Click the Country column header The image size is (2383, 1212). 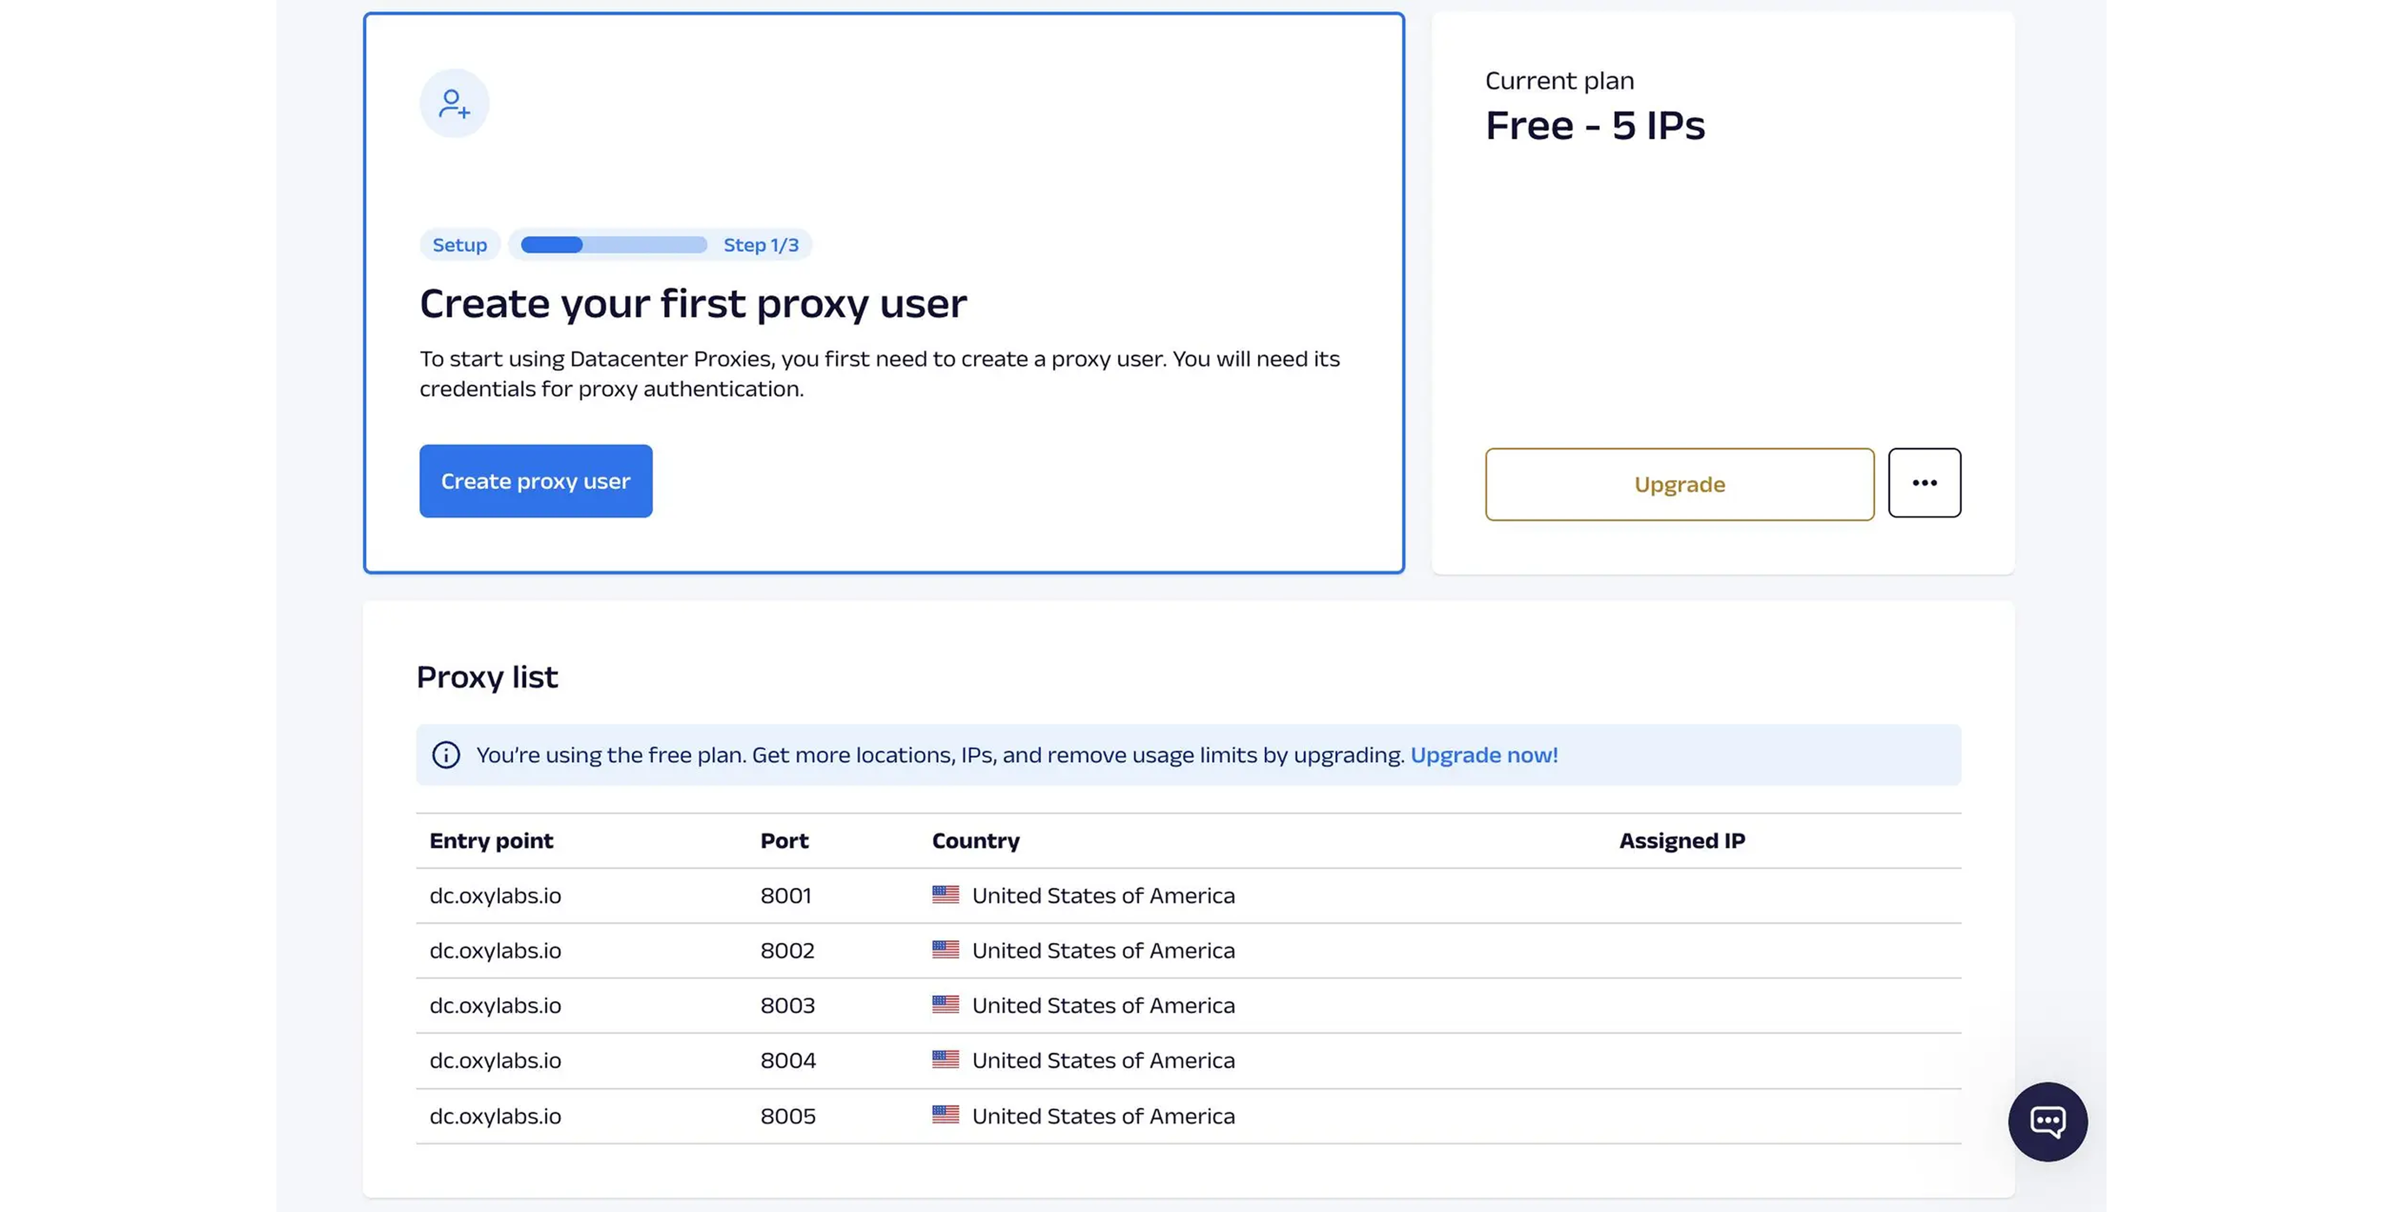click(x=975, y=840)
